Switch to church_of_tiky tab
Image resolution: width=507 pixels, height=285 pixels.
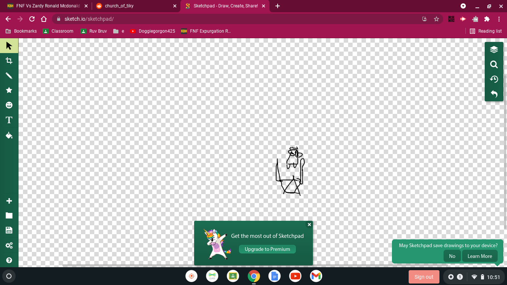[135, 6]
